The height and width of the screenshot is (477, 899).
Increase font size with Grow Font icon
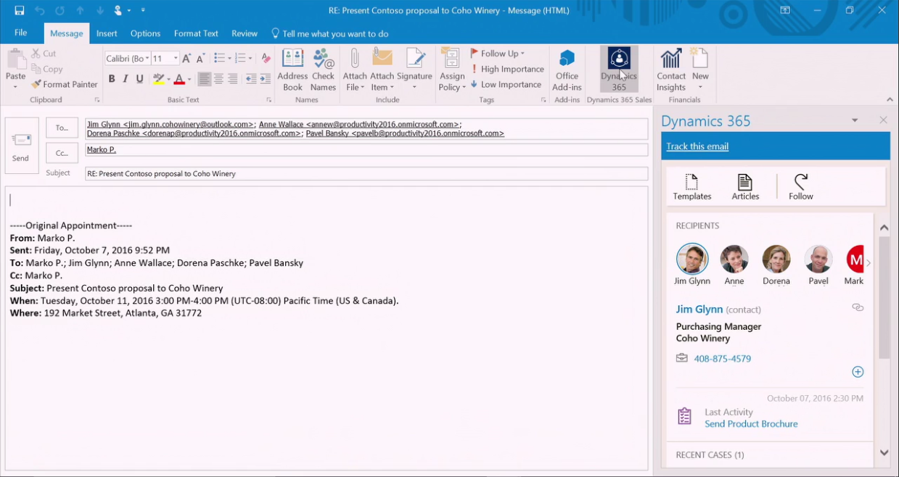click(x=186, y=58)
